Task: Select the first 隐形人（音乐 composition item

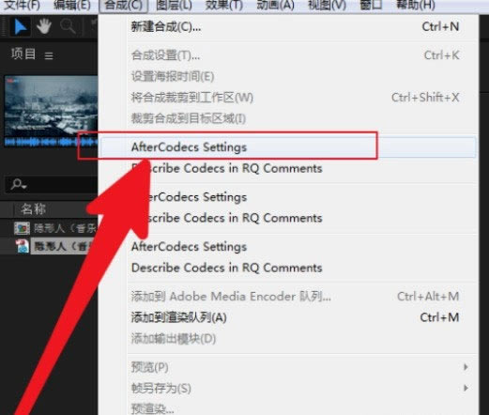Action: (65, 228)
